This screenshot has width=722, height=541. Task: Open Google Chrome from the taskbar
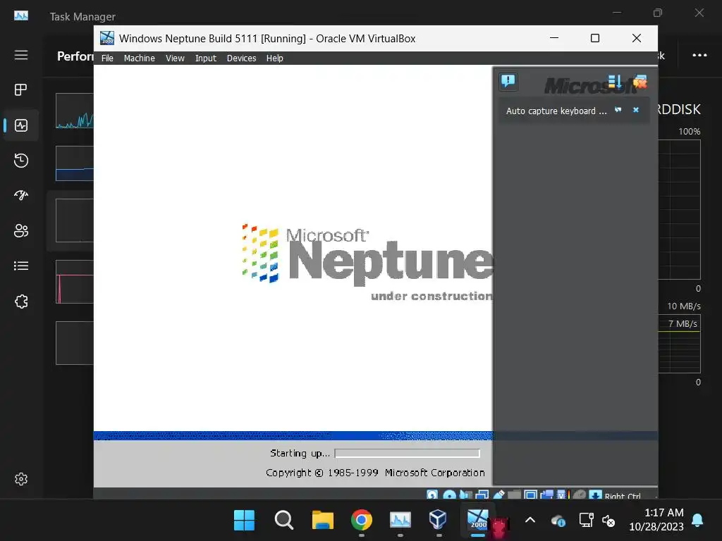click(362, 521)
